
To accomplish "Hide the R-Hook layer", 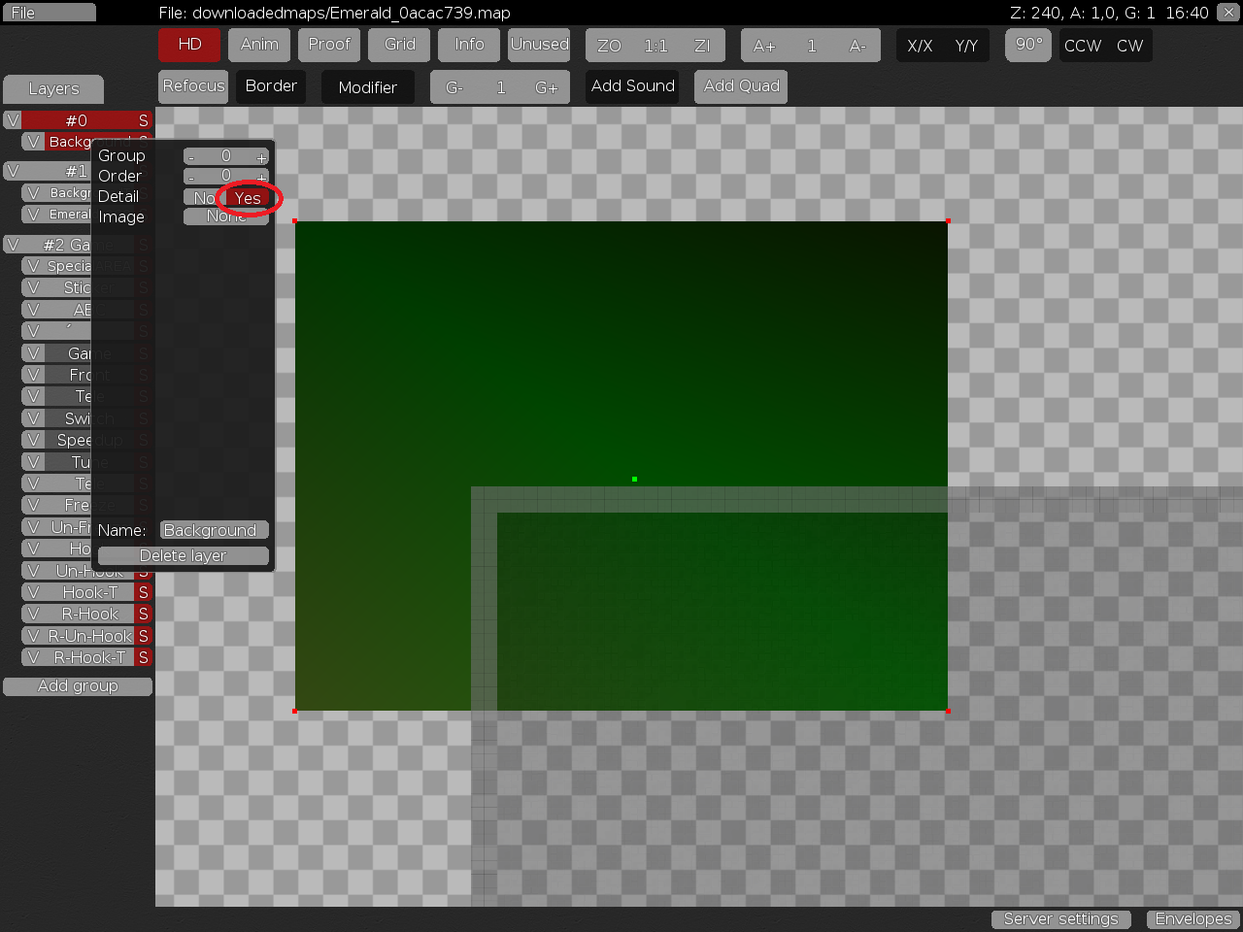I will click(x=33, y=614).
